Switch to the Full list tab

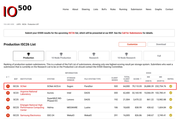(x=159, y=56)
